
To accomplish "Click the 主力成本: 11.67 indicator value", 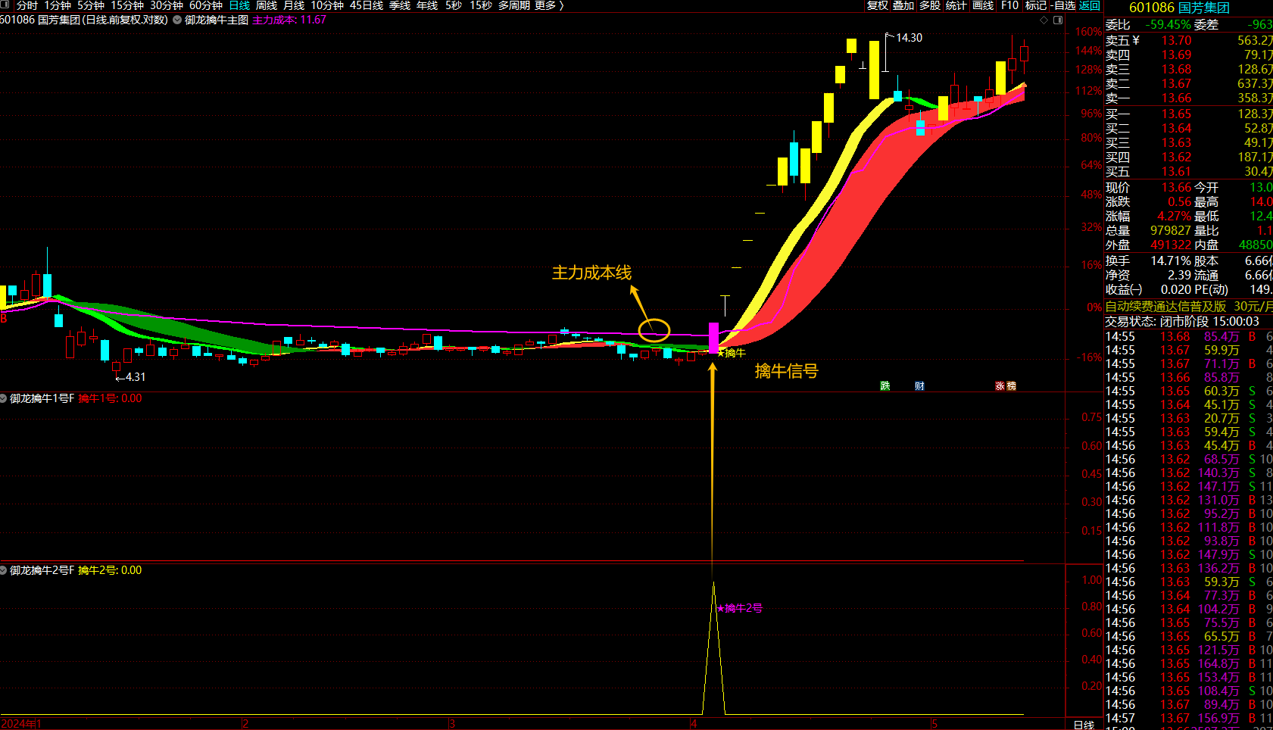I will tap(289, 20).
